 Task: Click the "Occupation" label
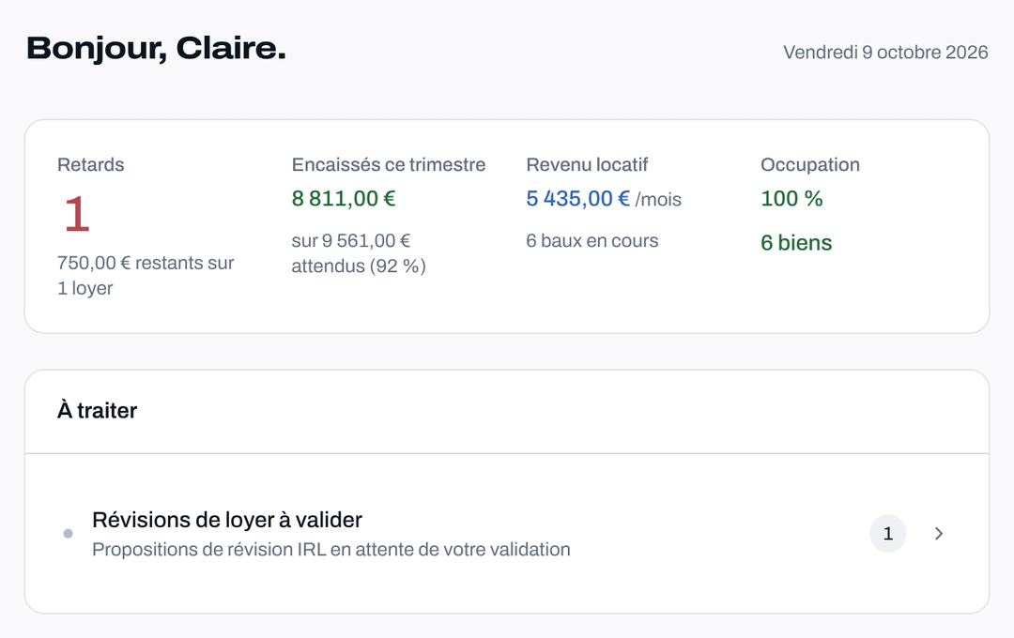pos(809,165)
